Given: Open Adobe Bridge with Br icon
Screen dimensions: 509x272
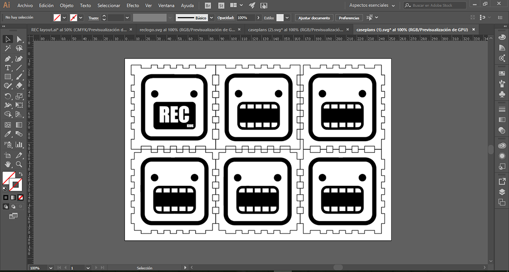Looking at the screenshot, I should (x=209, y=5).
